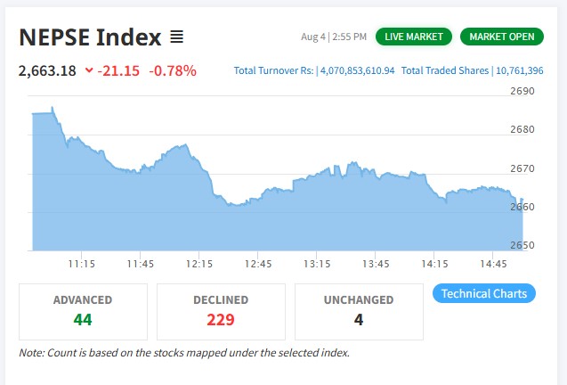Screen dimensions: 567x385
Task: Click the 2690 price axis label
Action: pyautogui.click(x=522, y=91)
